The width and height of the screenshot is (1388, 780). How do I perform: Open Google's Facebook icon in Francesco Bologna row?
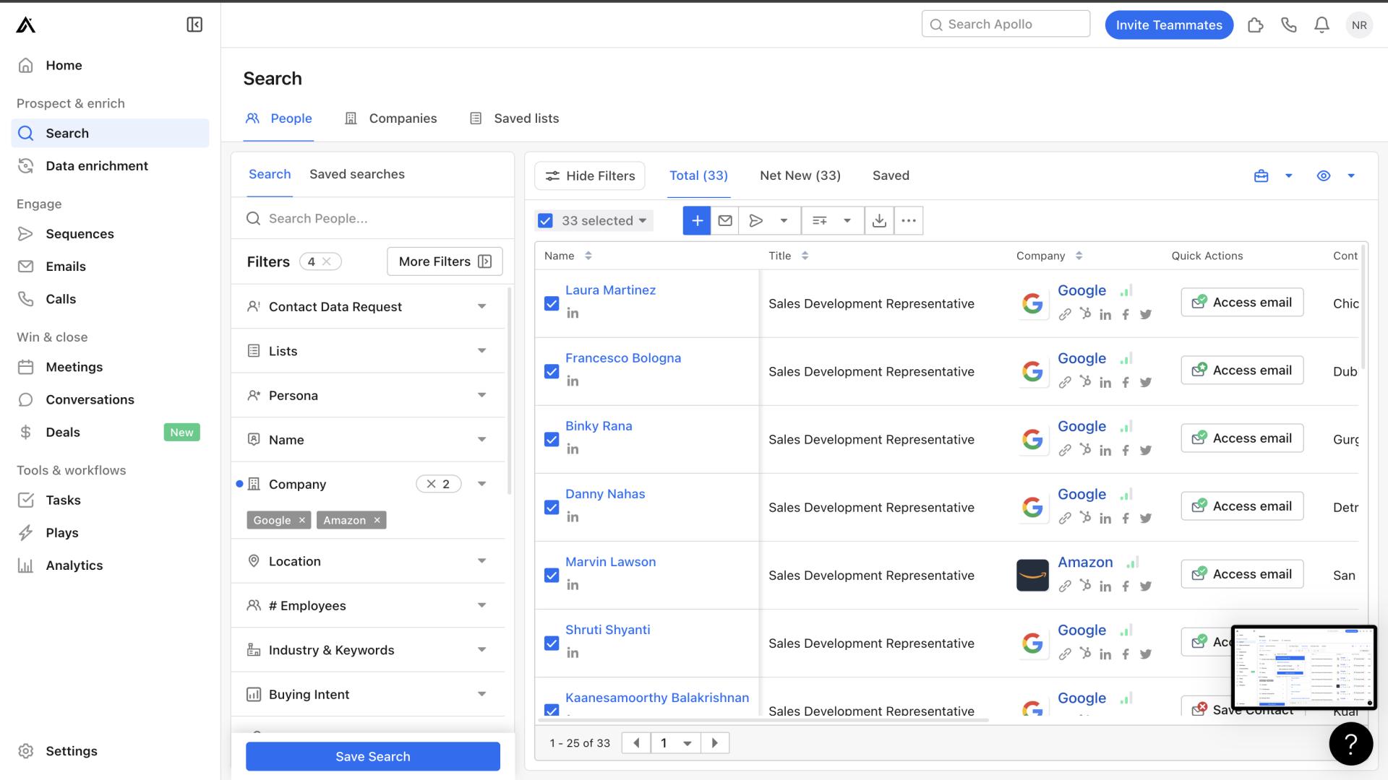[1126, 382]
